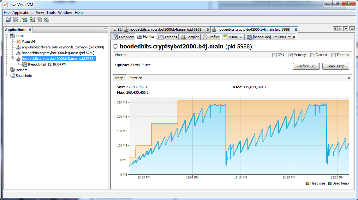Enable the Threads monitor checkbox
358x200 pixels.
click(x=333, y=55)
